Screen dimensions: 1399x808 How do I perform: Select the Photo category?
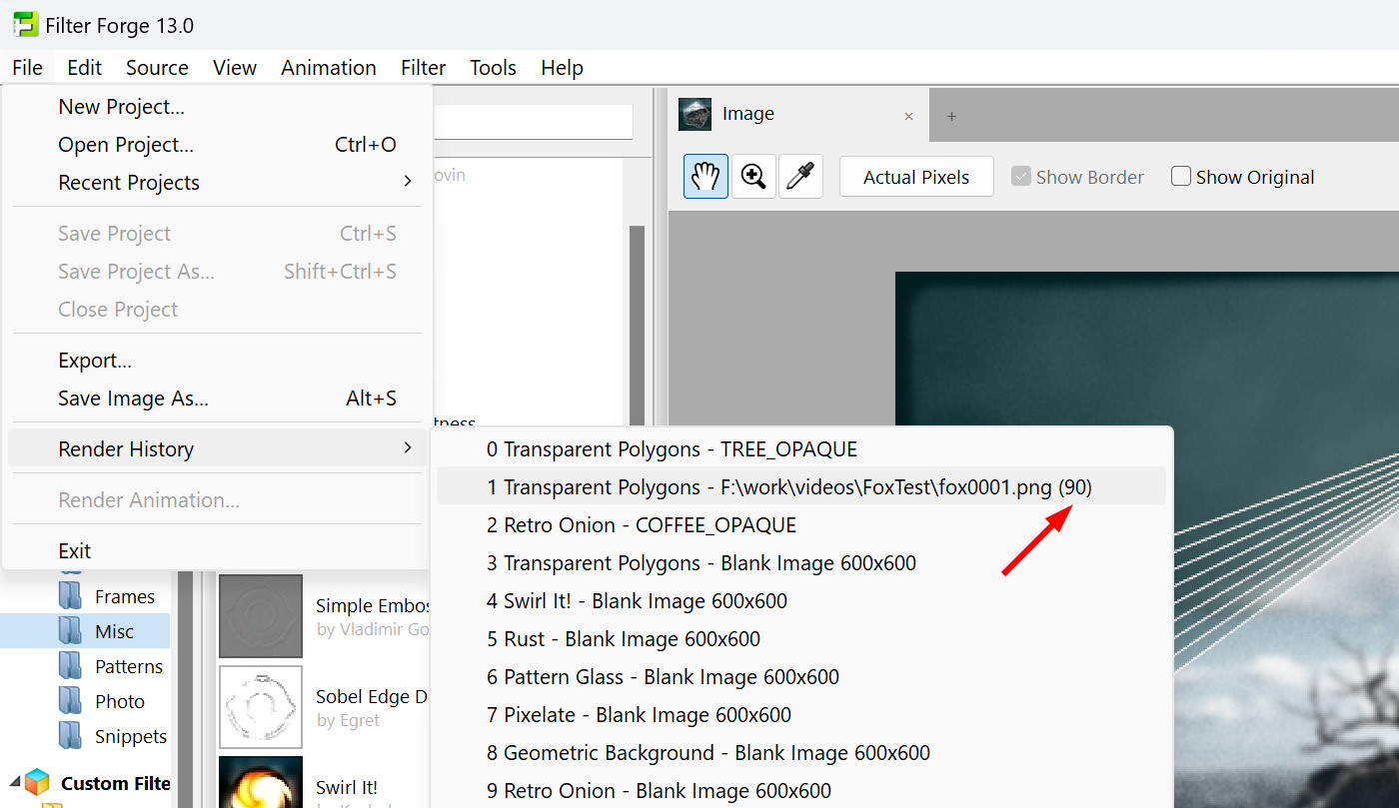coord(120,701)
